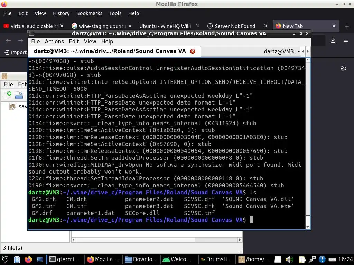Image resolution: width=354 pixels, height=265 pixels.
Task: Click the archive manager title bar icon
Action: pyautogui.click(x=4, y=76)
